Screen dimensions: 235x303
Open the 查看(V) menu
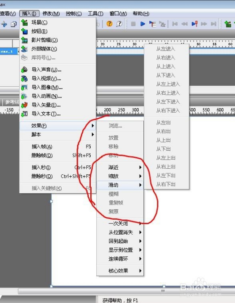8,14
